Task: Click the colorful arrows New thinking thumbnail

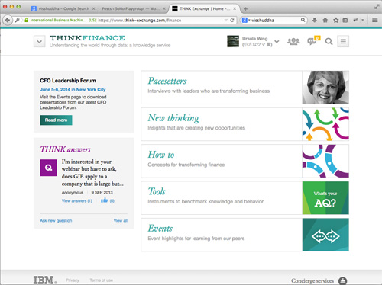Action: [325, 124]
